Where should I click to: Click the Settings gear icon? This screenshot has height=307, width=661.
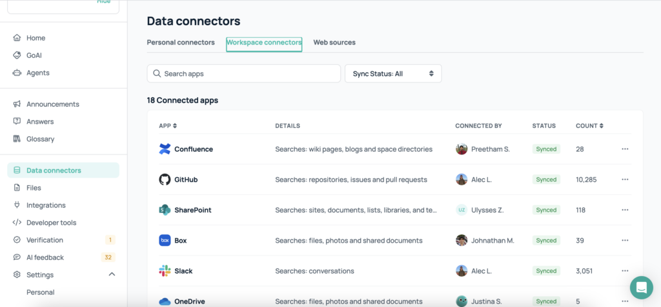click(17, 275)
